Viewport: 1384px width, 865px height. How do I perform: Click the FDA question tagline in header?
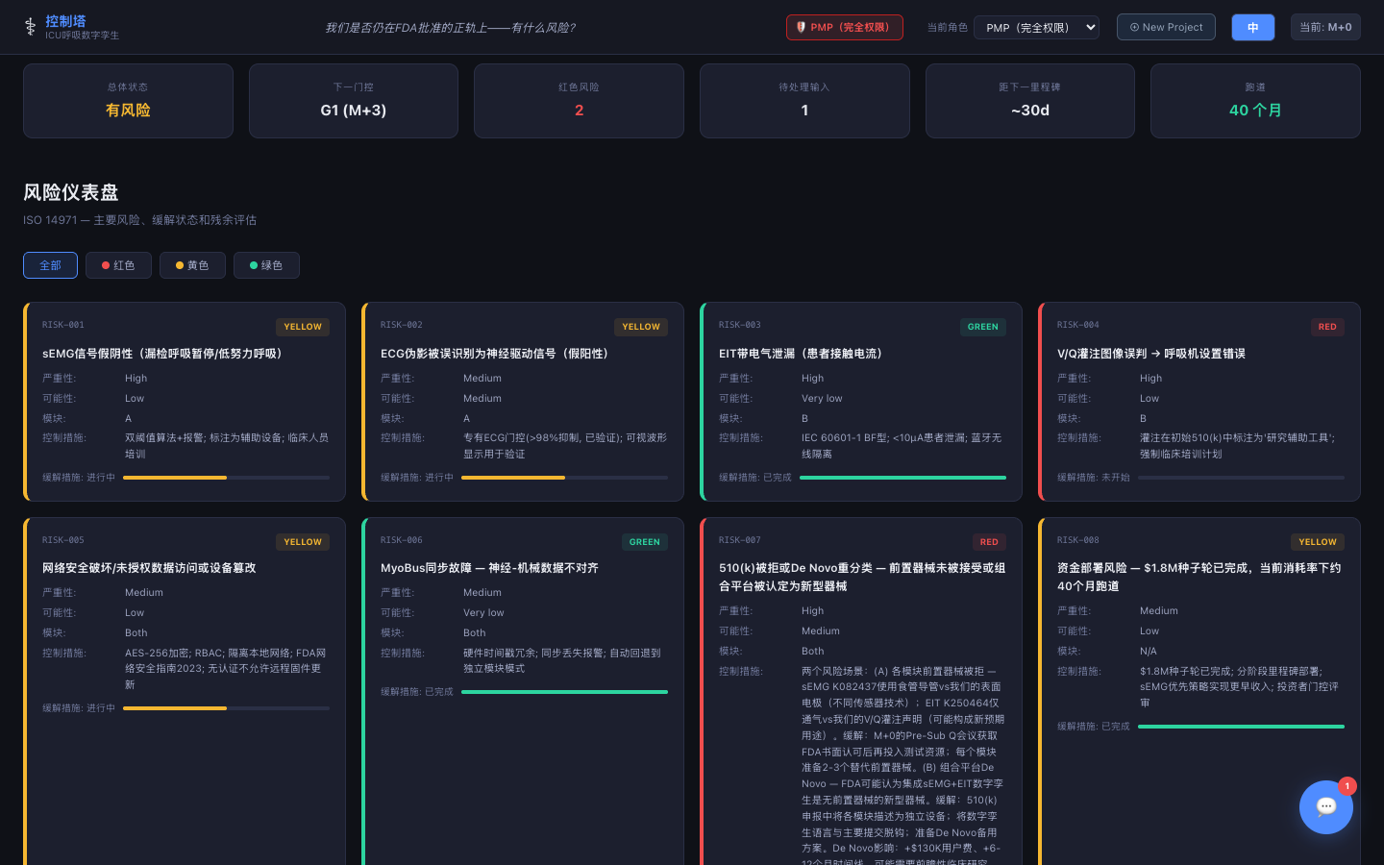click(x=450, y=28)
